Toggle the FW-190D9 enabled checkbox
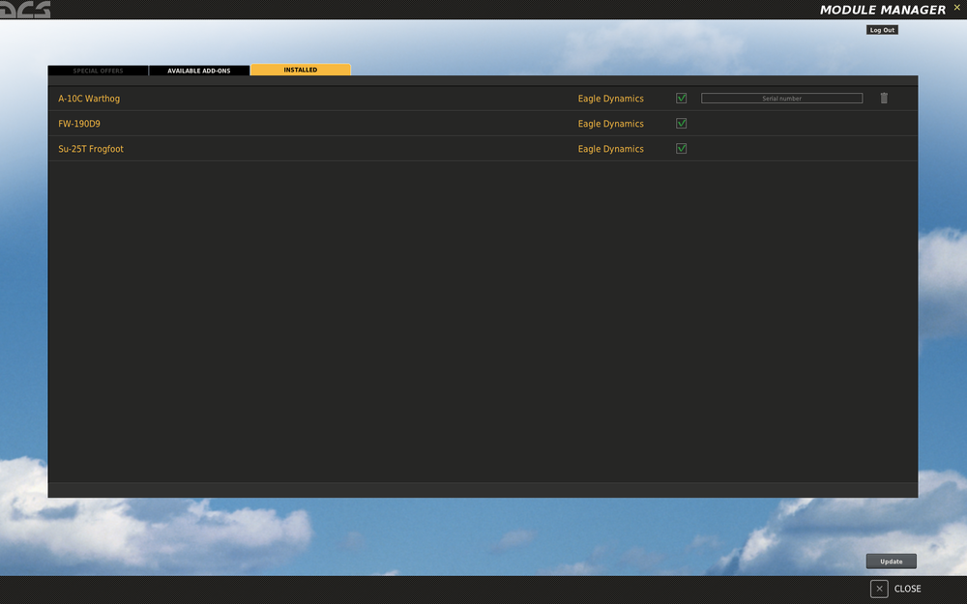Viewport: 967px width, 604px height. tap(682, 124)
